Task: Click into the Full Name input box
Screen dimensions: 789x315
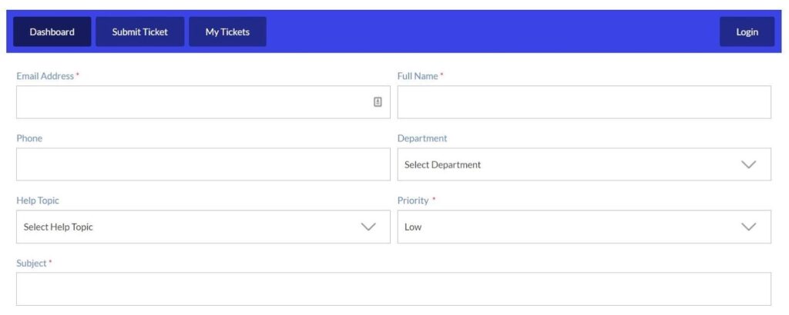Action: (x=584, y=102)
